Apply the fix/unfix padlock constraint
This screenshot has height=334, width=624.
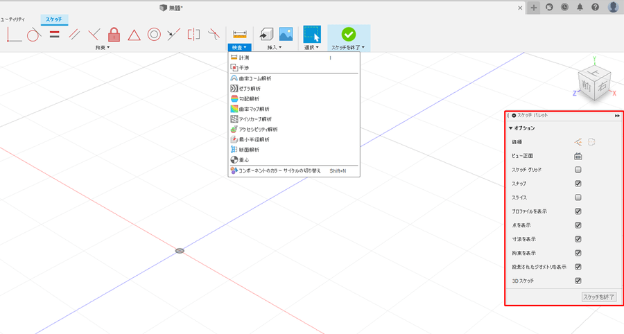click(114, 35)
